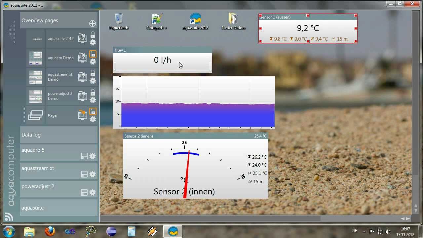Click the save disk icon for aquastream xt
The height and width of the screenshot is (238, 423).
pyautogui.click(x=84, y=174)
